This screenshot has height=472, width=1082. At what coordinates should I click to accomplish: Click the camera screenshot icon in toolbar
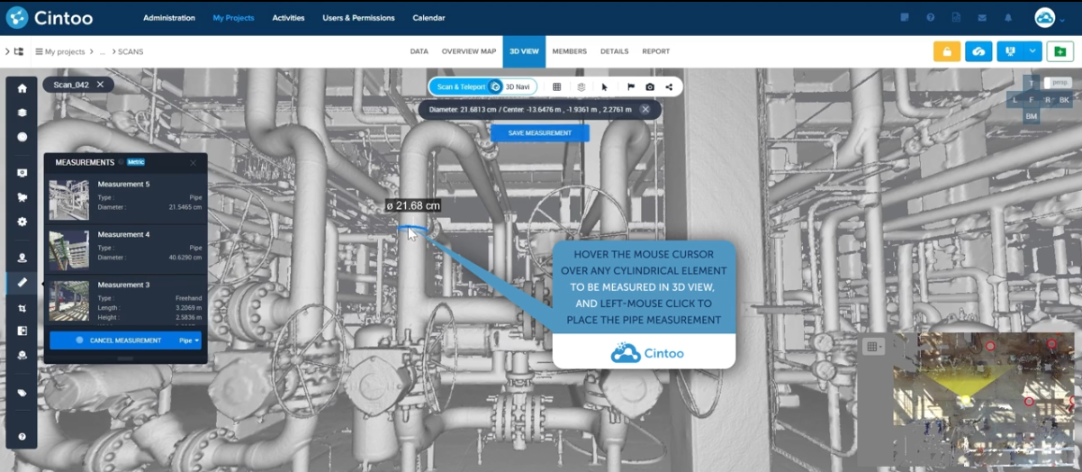(650, 87)
